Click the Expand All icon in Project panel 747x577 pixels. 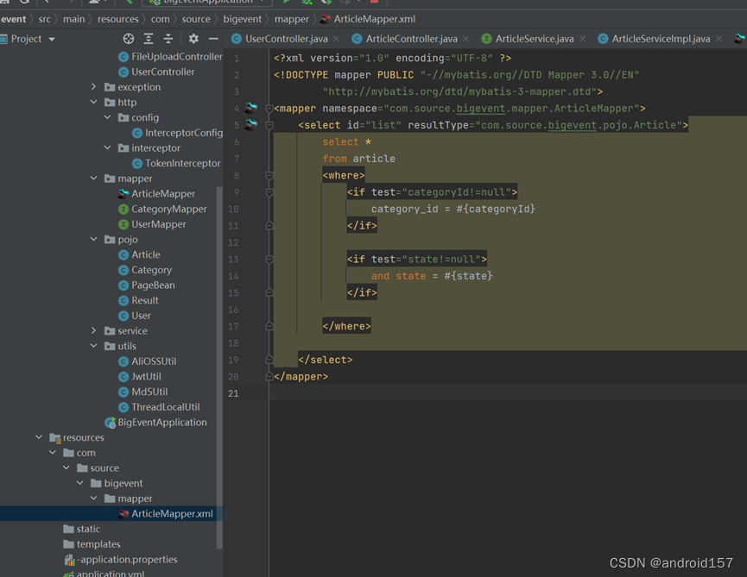tap(149, 39)
